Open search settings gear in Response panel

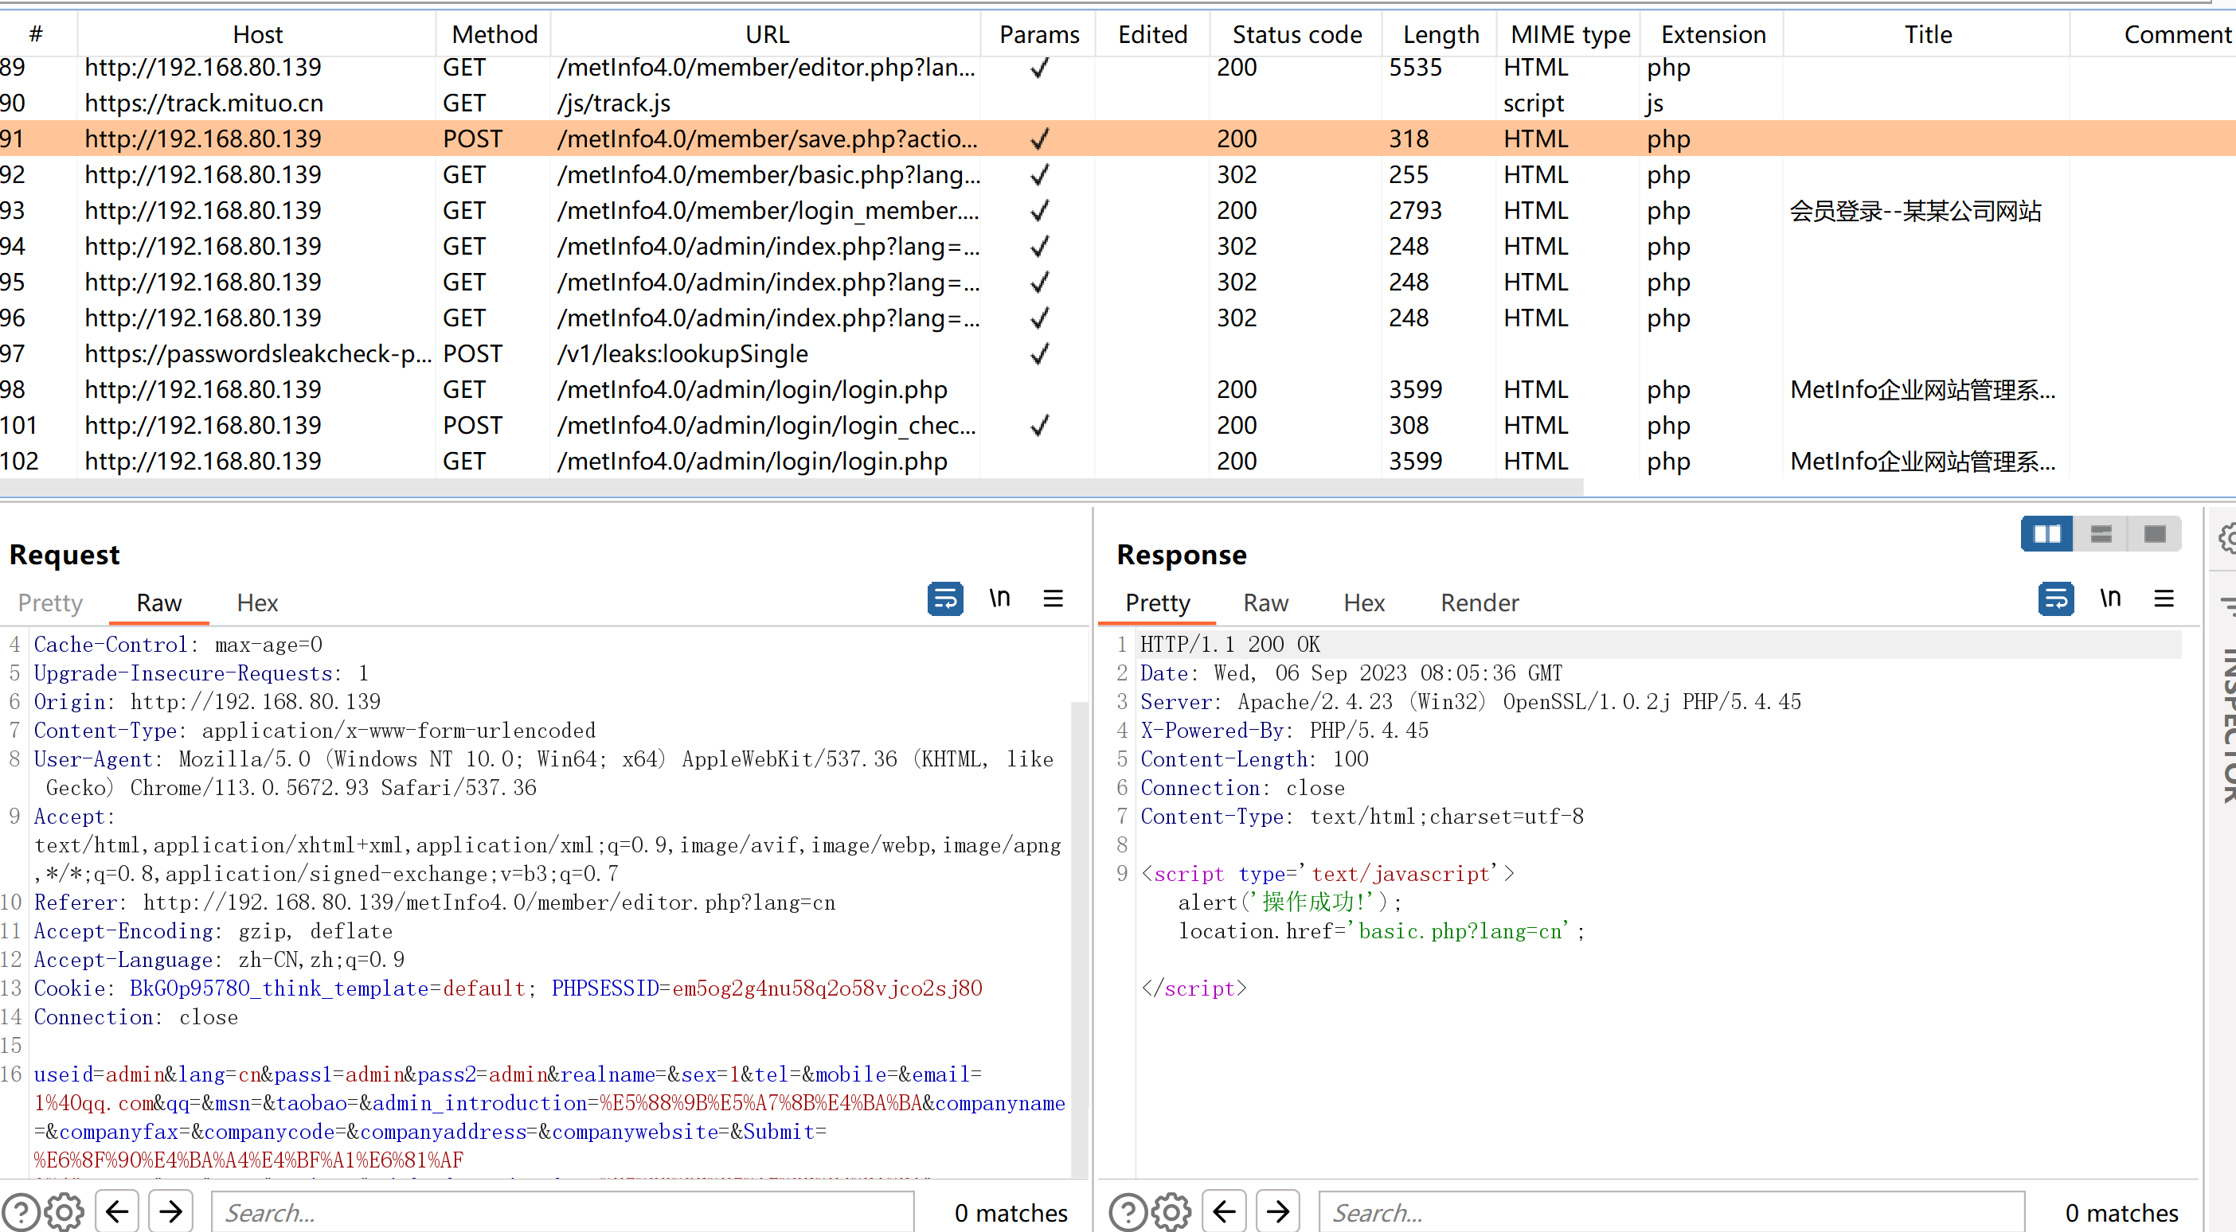coord(1172,1212)
